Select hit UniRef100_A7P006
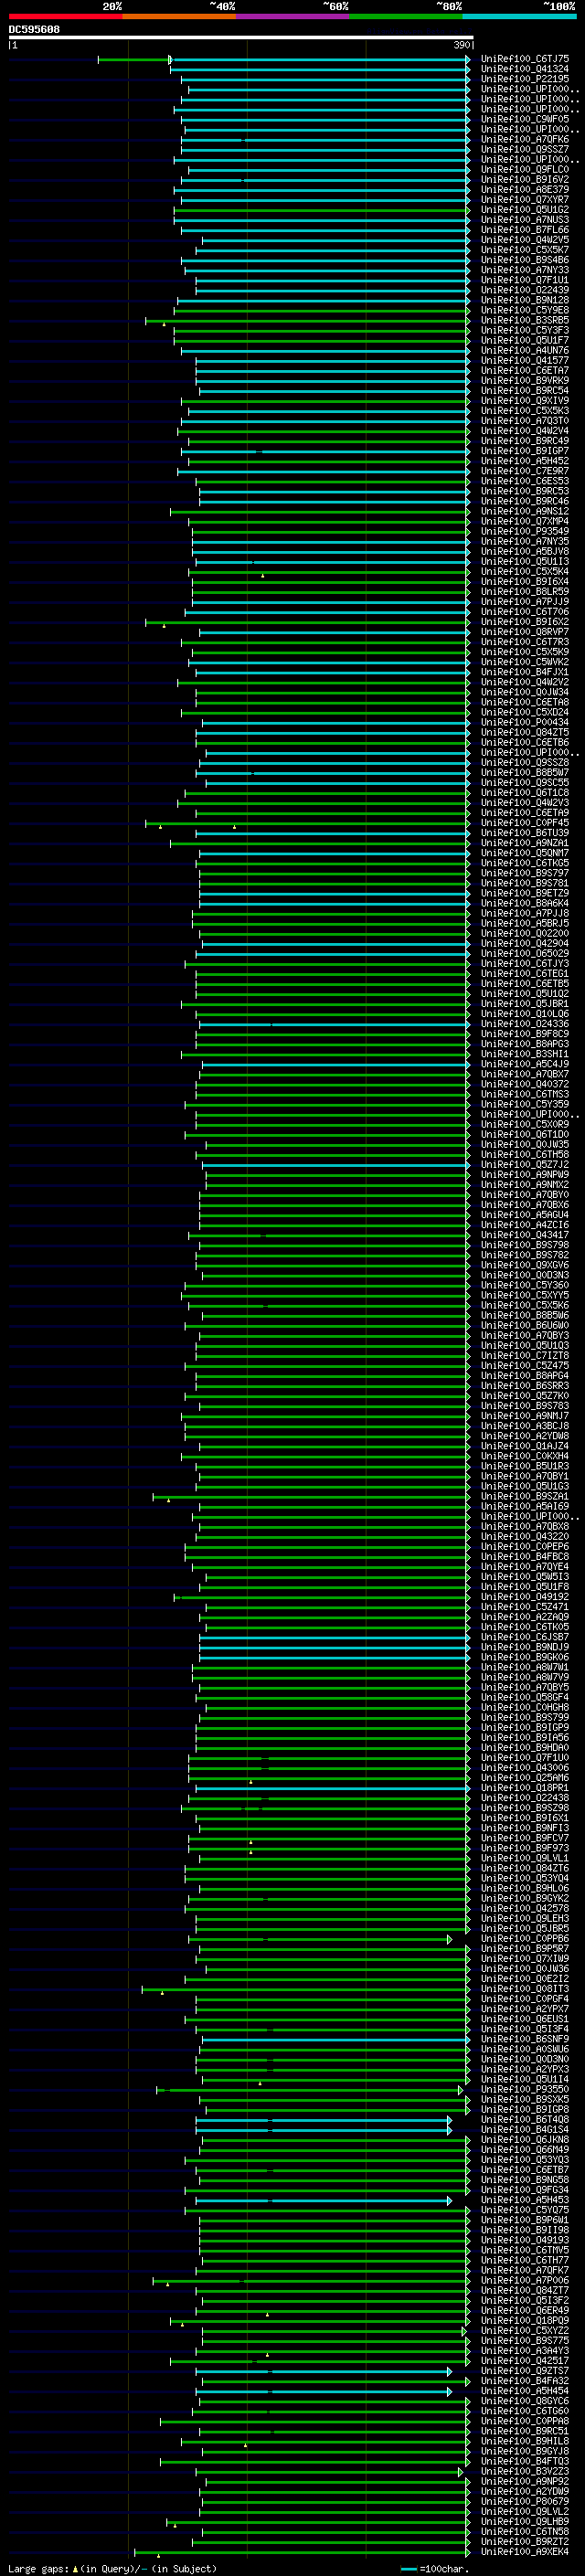This screenshot has height=2576, width=585. click(525, 2279)
